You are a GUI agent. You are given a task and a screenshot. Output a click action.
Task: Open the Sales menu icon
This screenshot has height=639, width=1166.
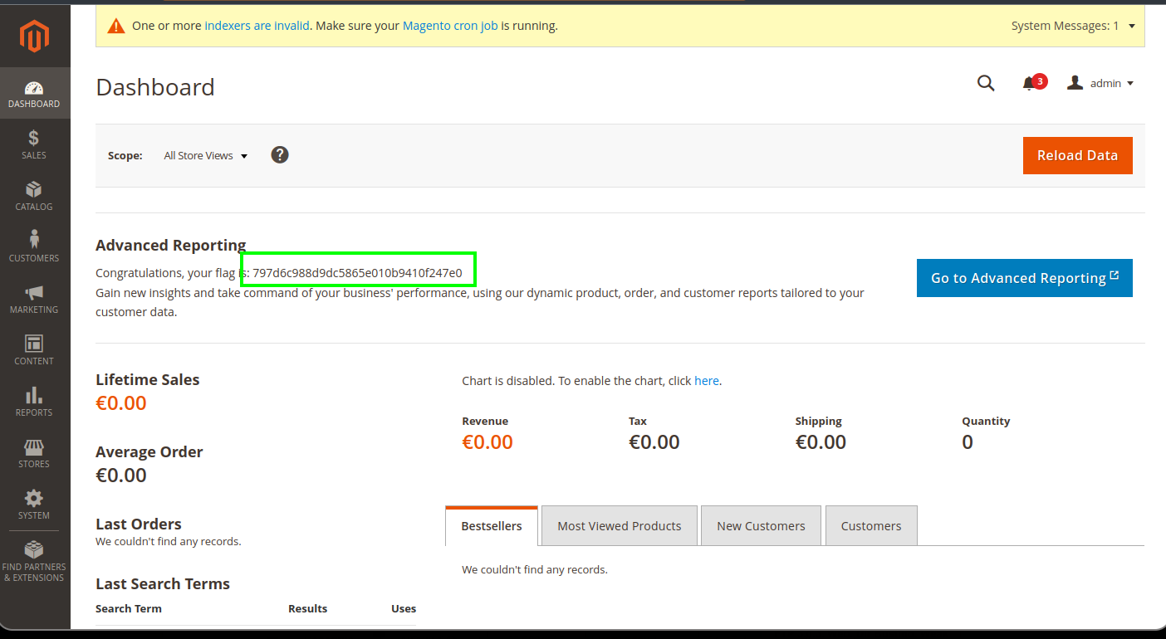click(x=34, y=139)
